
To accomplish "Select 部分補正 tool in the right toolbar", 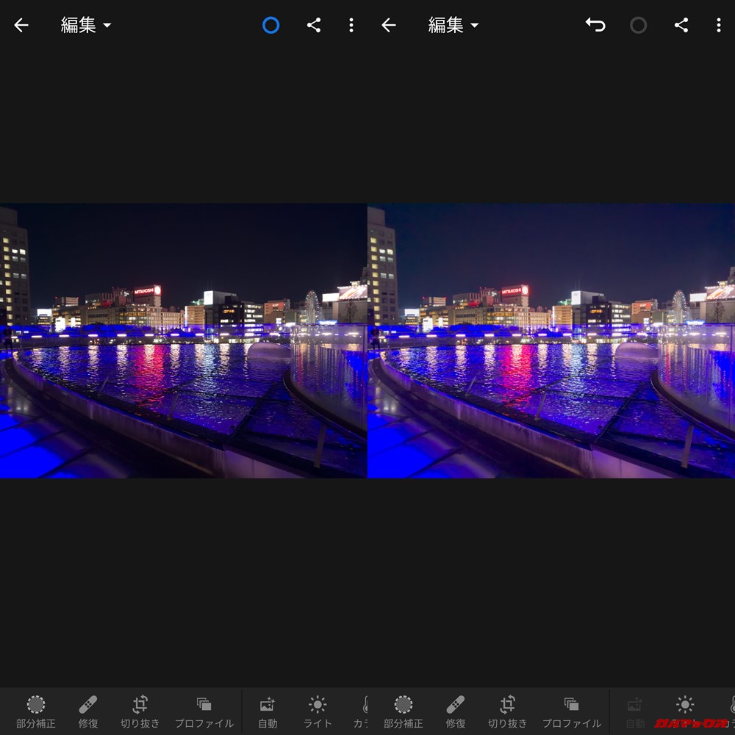I will (x=403, y=711).
